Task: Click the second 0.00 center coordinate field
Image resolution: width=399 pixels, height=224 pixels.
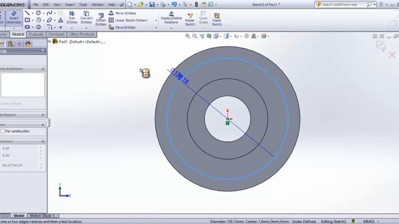Action: point(20,155)
